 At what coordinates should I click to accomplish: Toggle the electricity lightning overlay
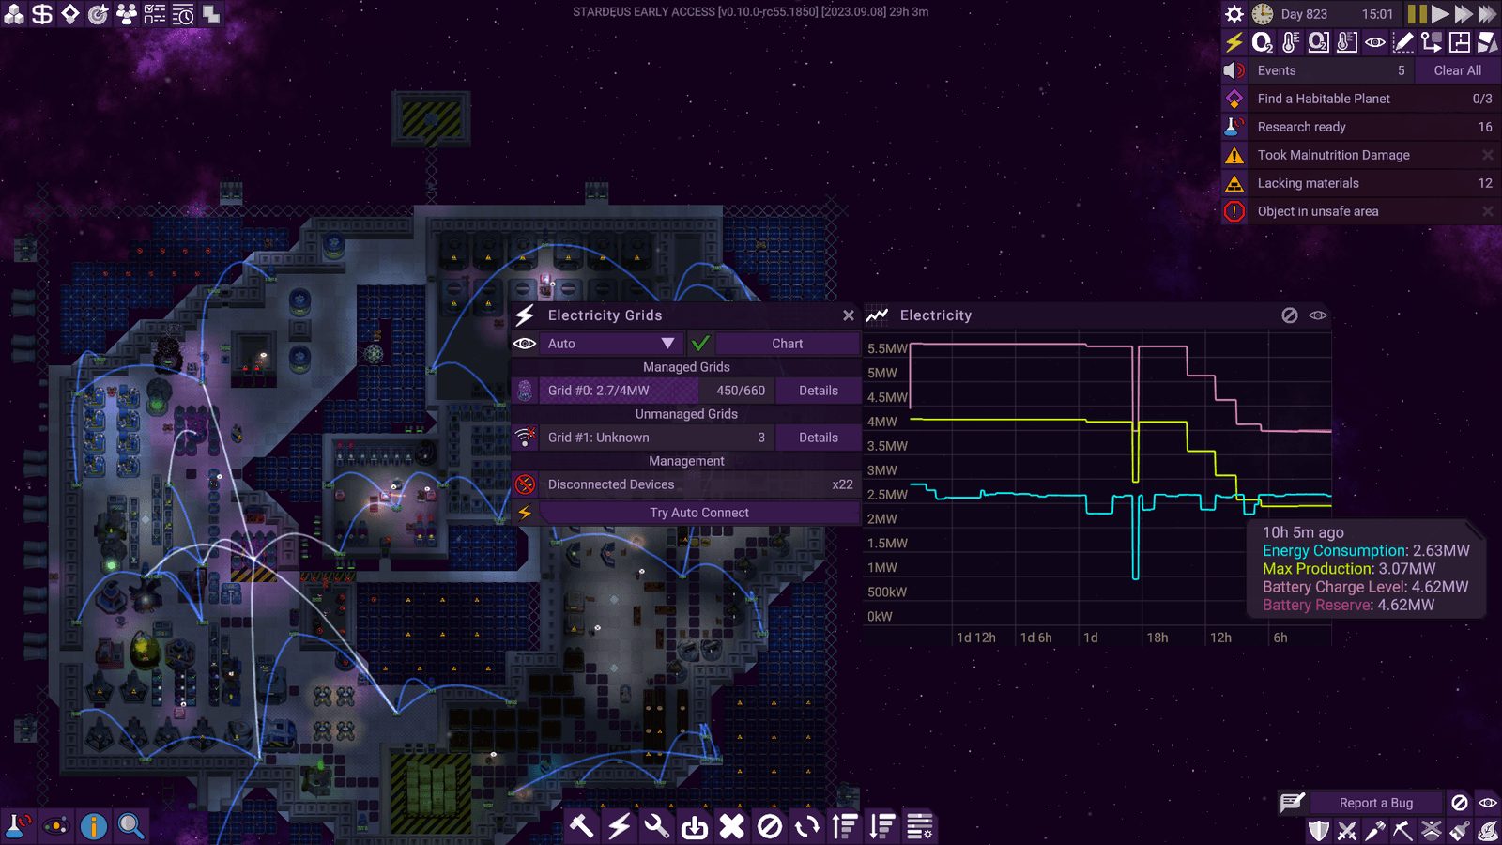pos(1234,42)
